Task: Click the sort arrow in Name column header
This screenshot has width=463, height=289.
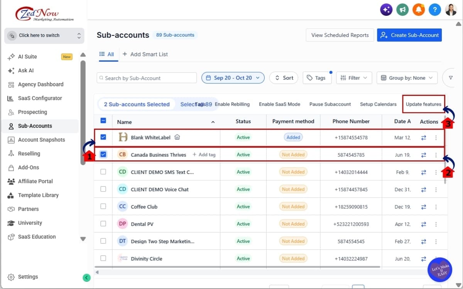Action: (x=213, y=122)
